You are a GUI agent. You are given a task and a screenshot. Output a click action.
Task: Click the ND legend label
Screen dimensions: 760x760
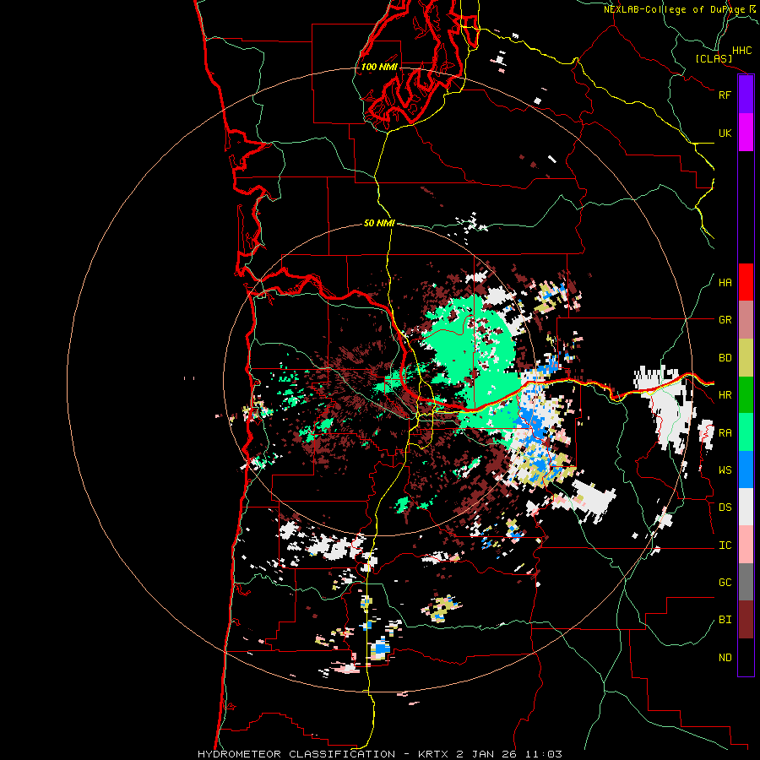pos(725,658)
